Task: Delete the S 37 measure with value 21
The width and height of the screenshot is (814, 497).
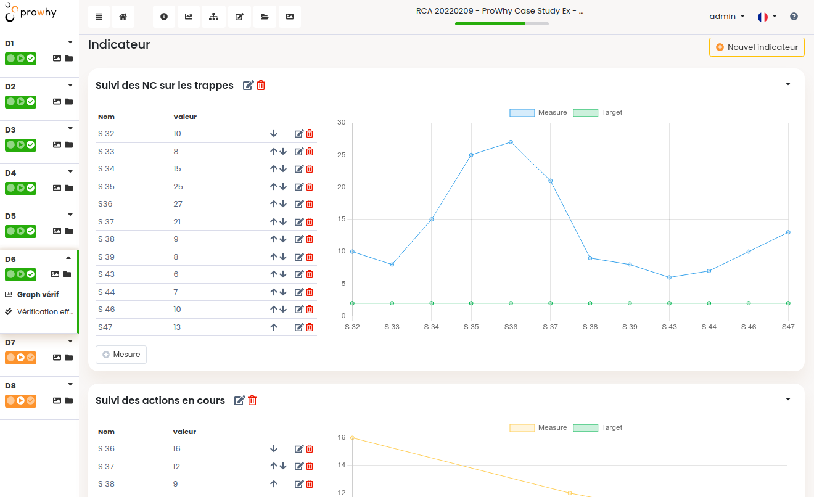Action: pos(310,222)
